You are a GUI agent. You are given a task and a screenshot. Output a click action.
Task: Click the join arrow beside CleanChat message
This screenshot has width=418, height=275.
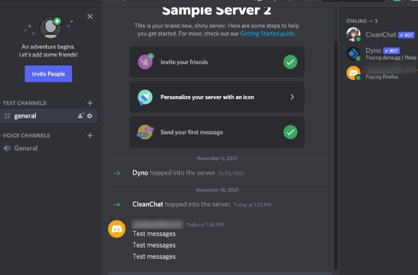tap(116, 205)
